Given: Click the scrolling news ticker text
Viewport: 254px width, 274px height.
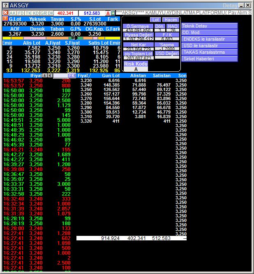Looking at the screenshot, I should pos(184,13).
